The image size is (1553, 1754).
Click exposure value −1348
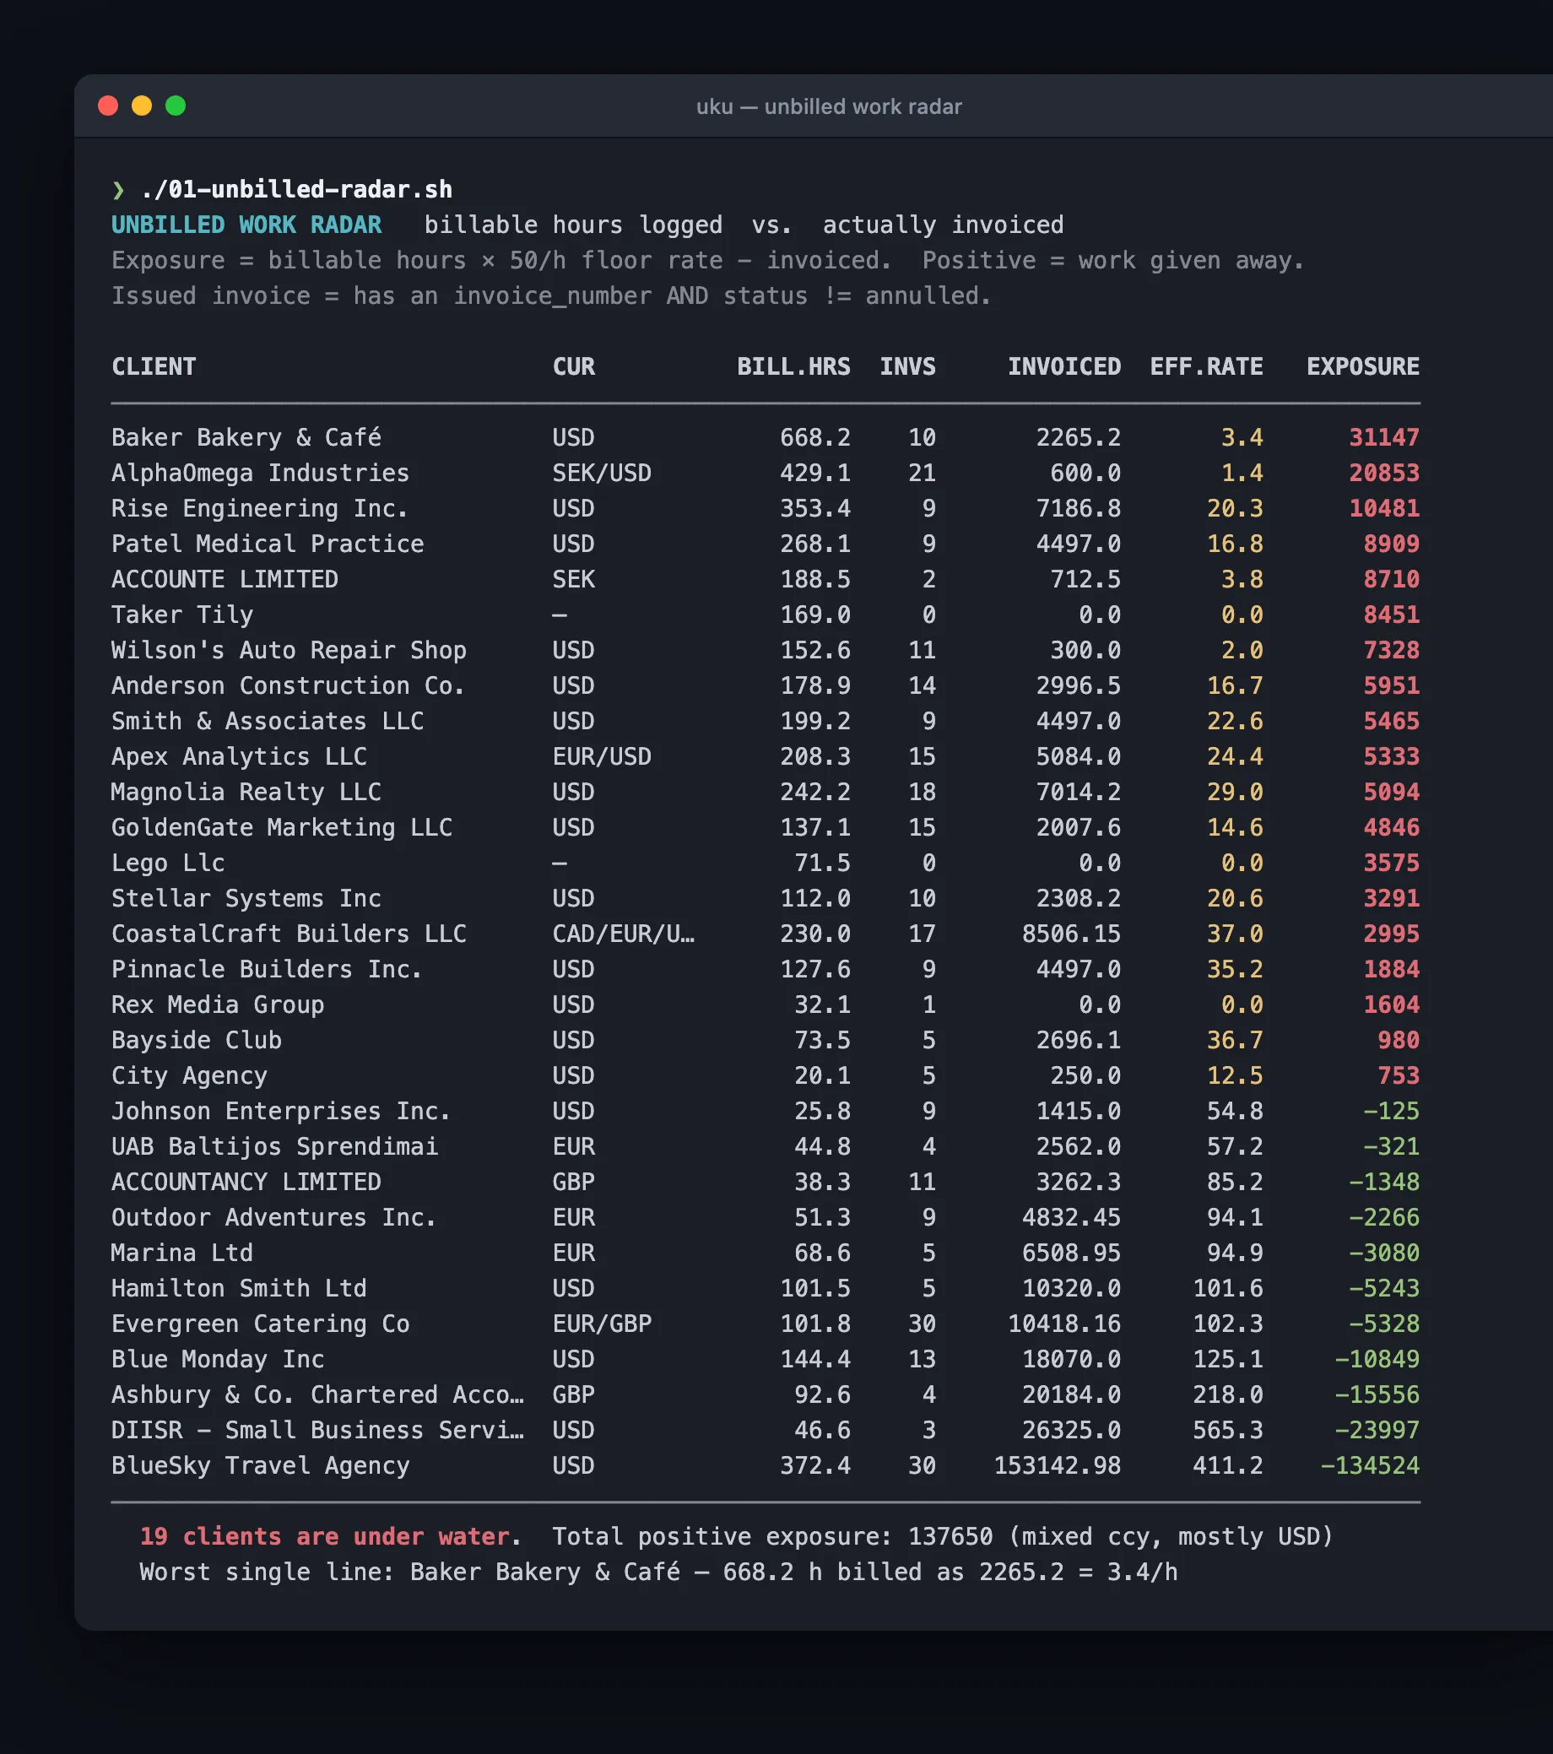[1384, 1183]
